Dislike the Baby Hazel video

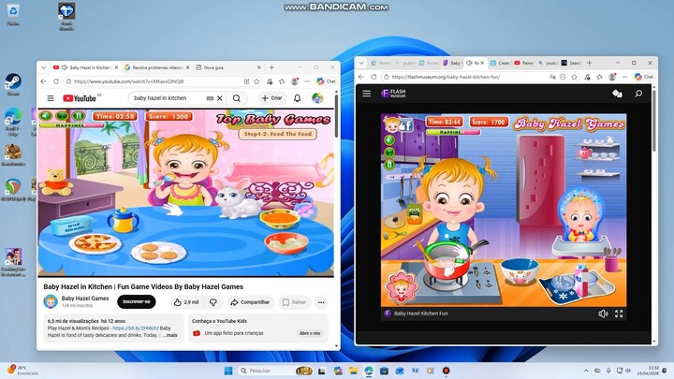pos(213,302)
